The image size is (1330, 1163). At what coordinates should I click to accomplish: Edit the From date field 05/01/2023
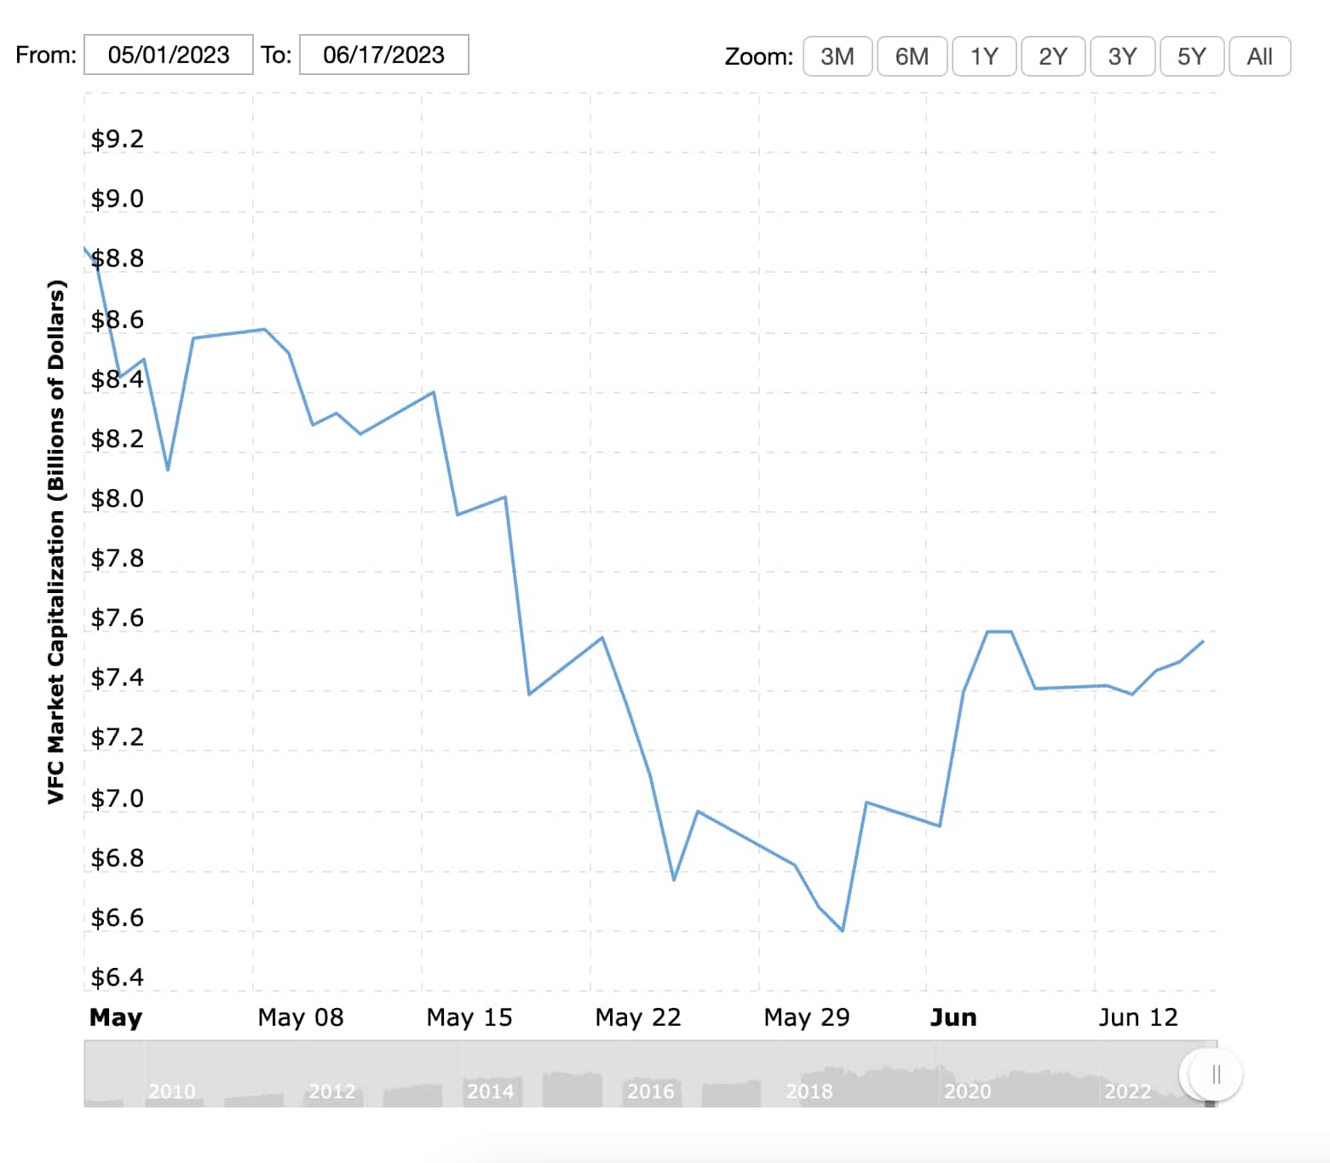(x=169, y=55)
